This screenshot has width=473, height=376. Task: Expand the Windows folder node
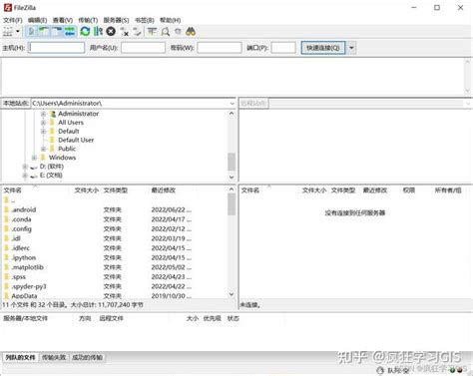coord(34,158)
